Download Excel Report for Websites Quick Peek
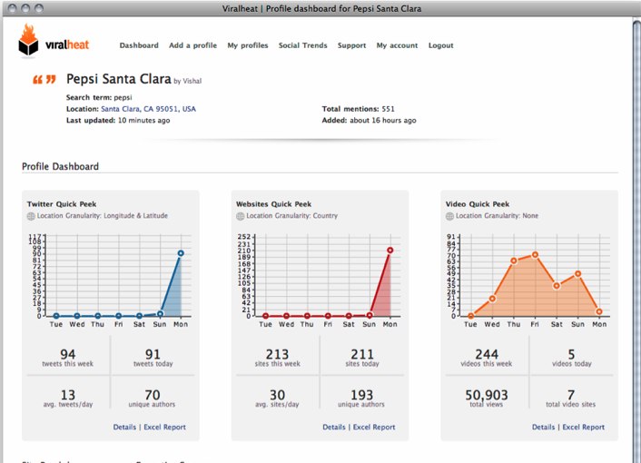The width and height of the screenshot is (641, 463). point(374,427)
